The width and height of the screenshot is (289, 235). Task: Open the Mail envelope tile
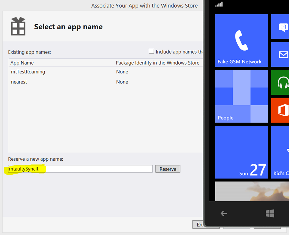click(x=280, y=54)
